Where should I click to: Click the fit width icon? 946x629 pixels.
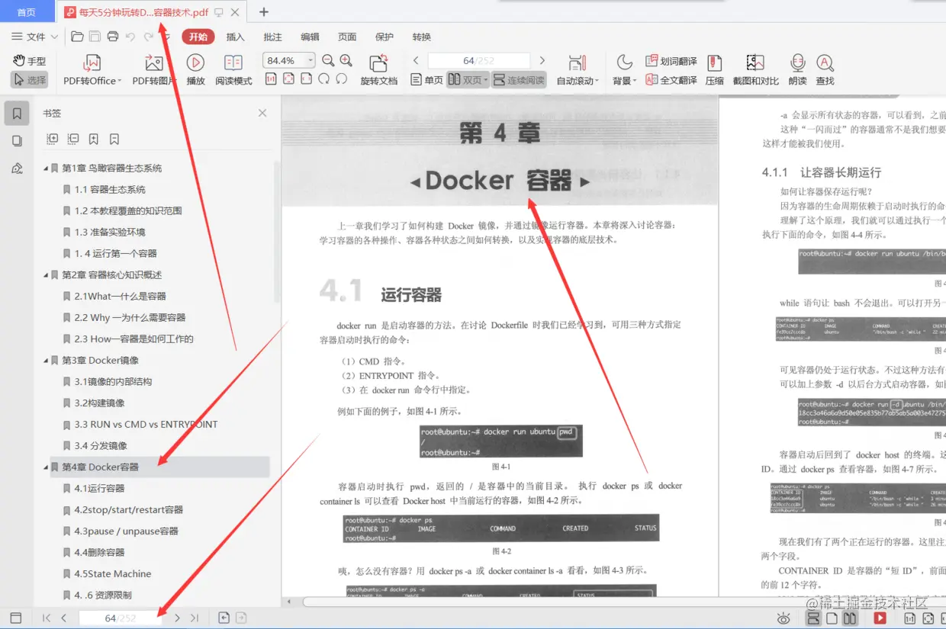(306, 79)
